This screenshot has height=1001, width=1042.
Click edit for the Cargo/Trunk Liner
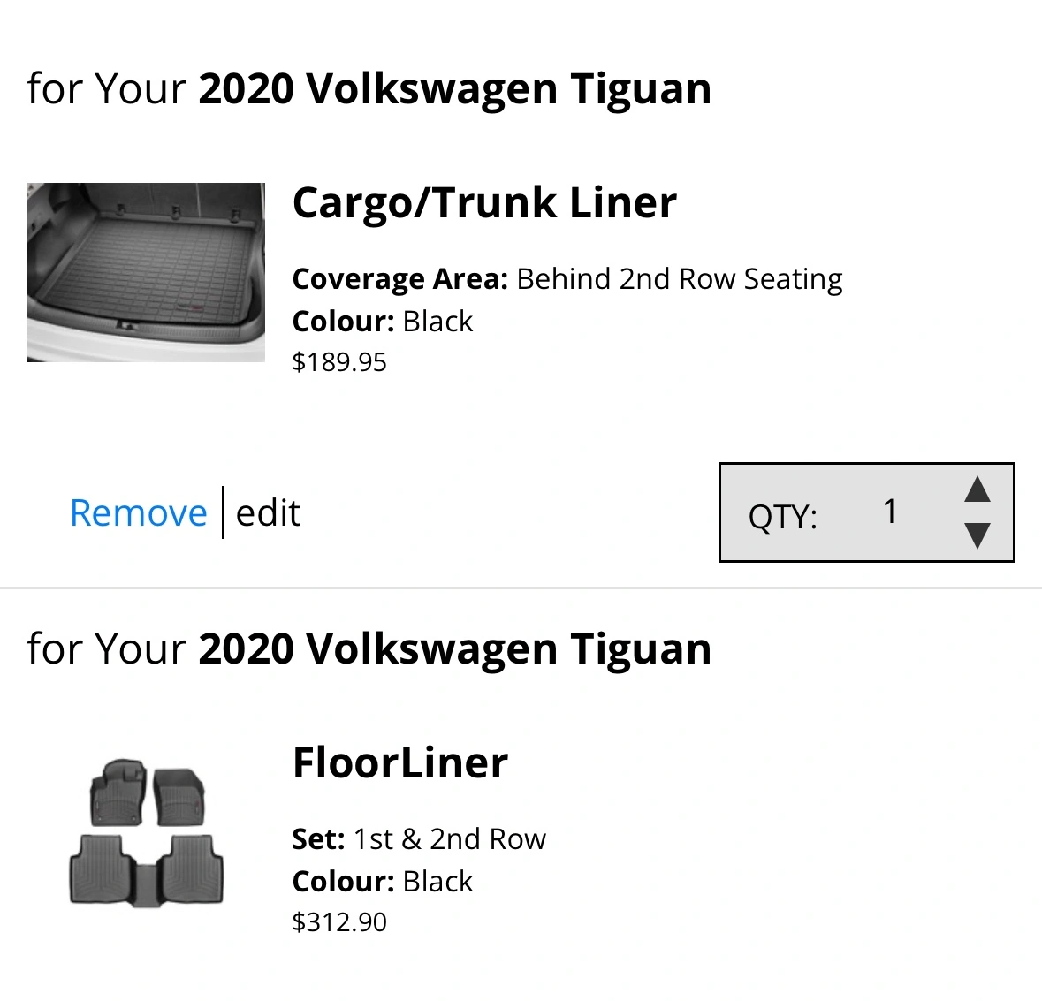pyautogui.click(x=268, y=512)
